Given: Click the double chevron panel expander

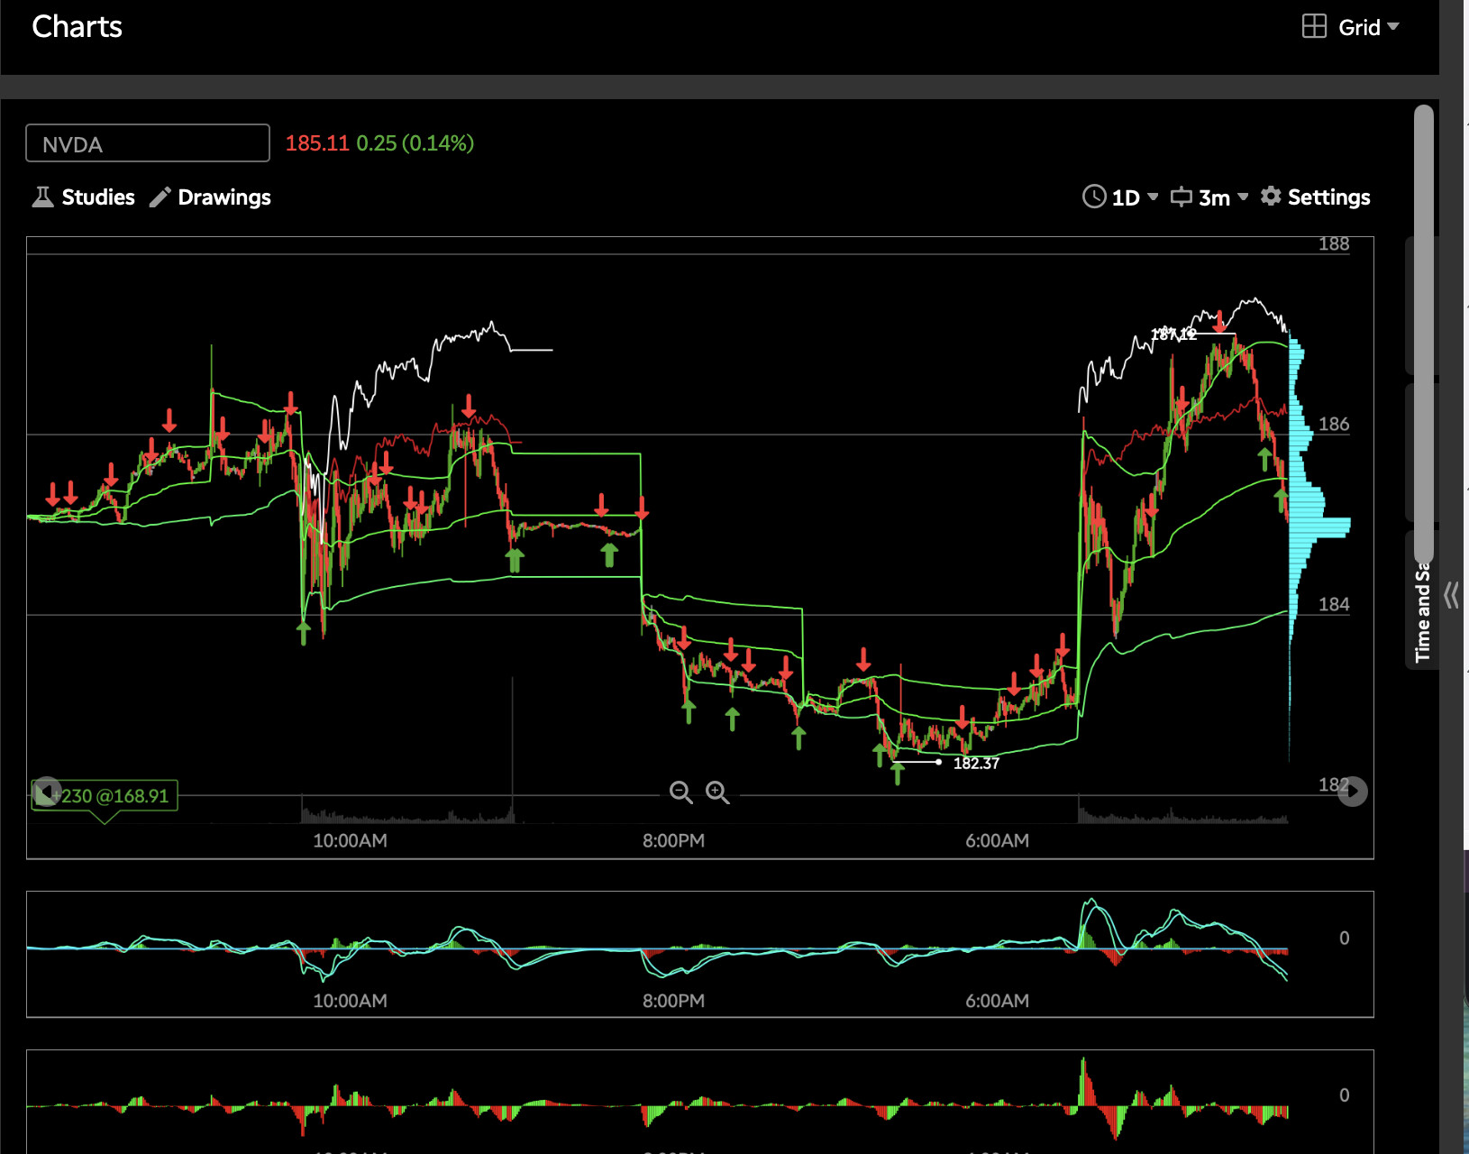Looking at the screenshot, I should point(1451,595).
